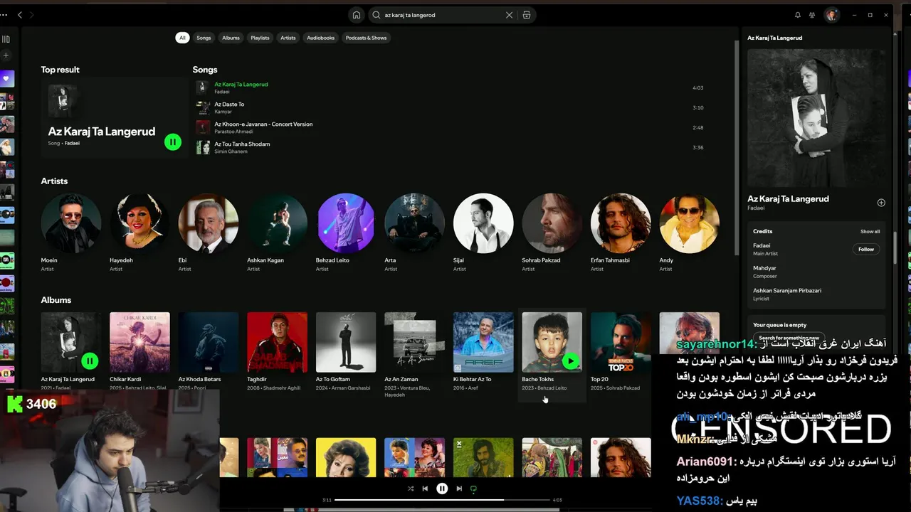911x512 pixels.
Task: Show all credits
Action: coord(870,232)
